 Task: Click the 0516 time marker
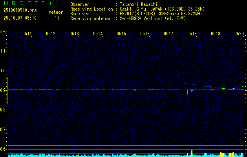tap(145, 34)
